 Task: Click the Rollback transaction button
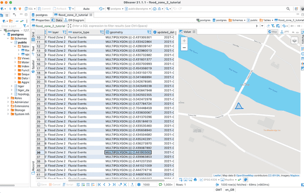(x=60, y=9)
